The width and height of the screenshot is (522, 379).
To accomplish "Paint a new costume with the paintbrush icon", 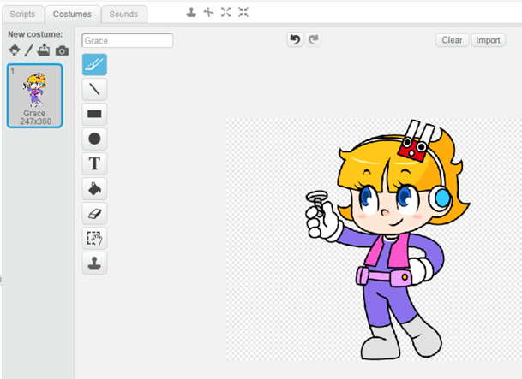I will pos(28,50).
